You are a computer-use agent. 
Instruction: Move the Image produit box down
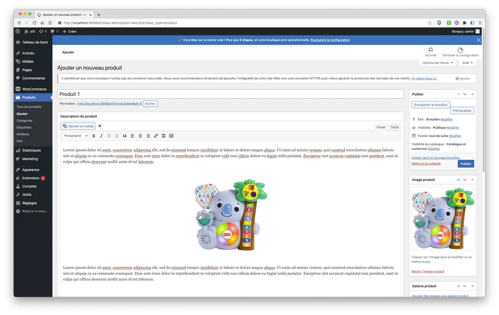click(x=465, y=180)
